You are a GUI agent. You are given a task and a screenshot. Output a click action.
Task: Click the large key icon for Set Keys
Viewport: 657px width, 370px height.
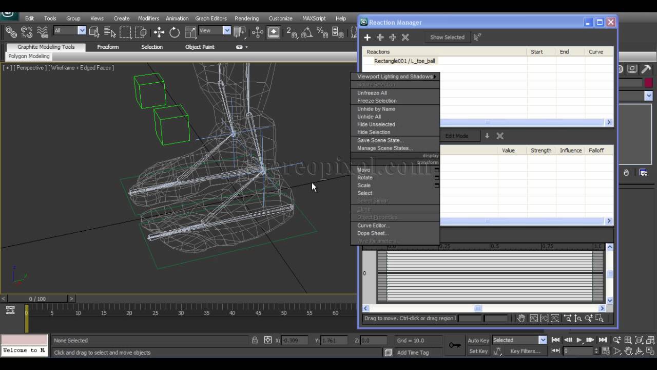(455, 345)
